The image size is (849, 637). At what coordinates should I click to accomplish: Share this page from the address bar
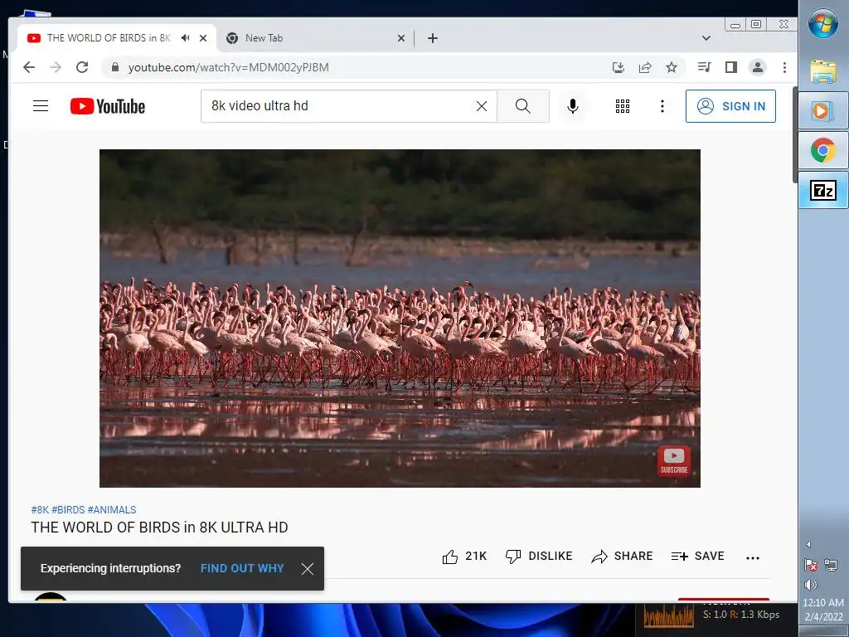645,67
